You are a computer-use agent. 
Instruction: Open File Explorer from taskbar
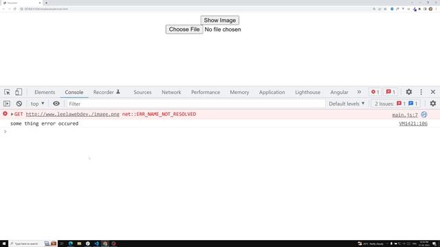point(79,244)
